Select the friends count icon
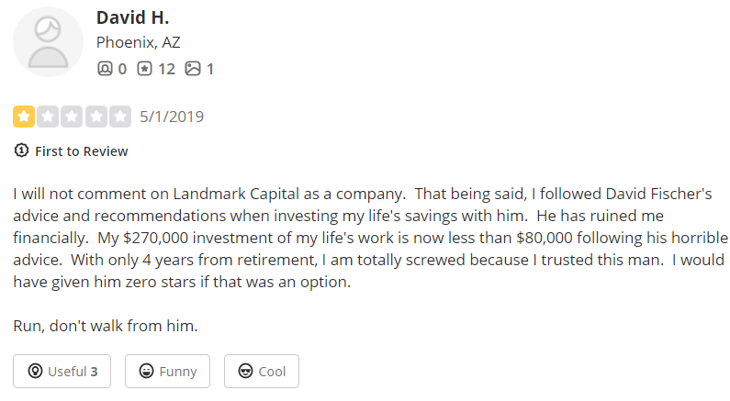The height and width of the screenshot is (401, 730). [105, 69]
